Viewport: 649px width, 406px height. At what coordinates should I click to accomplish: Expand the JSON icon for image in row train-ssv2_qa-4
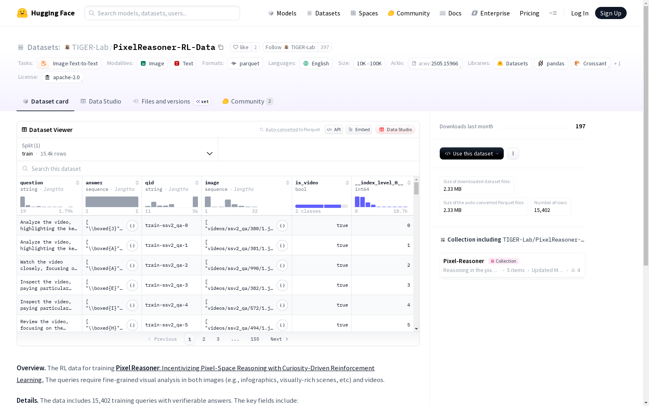[x=282, y=305]
